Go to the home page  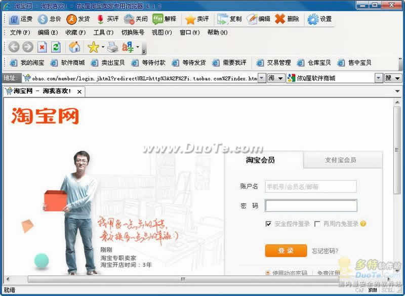74,47
